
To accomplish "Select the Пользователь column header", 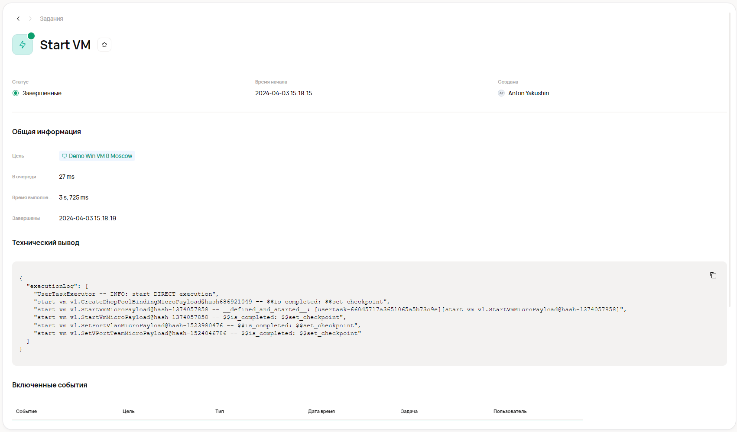I will point(510,411).
